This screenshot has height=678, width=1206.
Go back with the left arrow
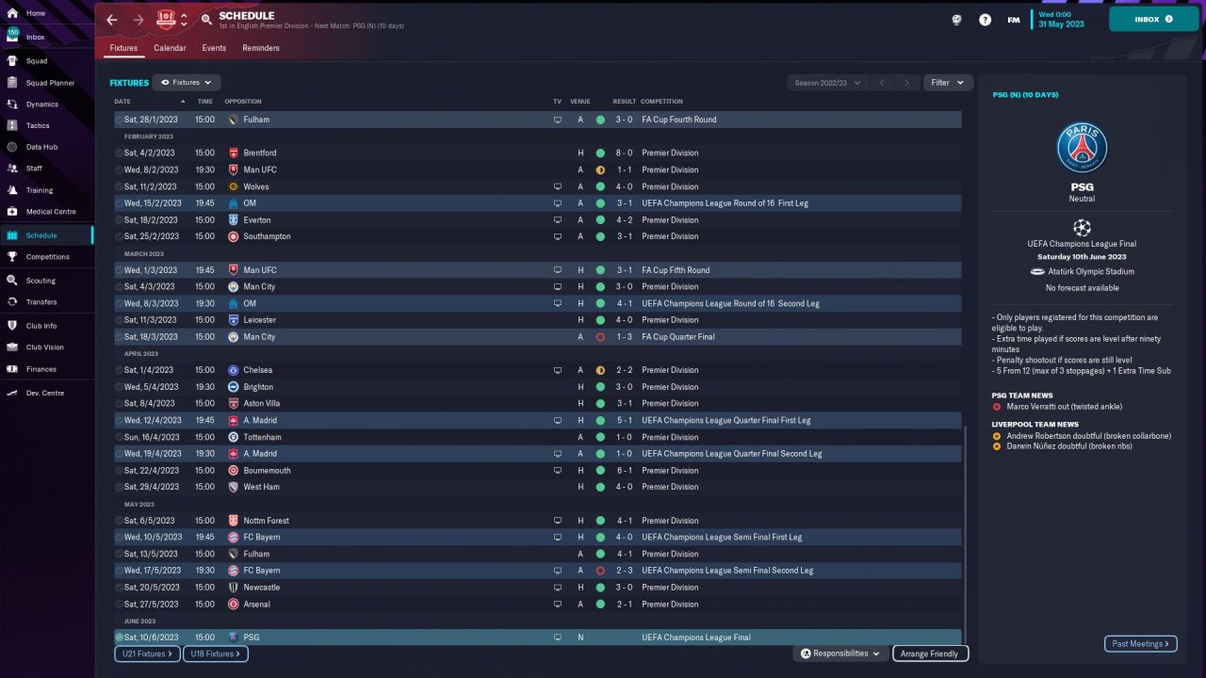112,20
